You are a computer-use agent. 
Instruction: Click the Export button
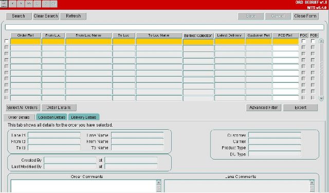pyautogui.click(x=300, y=108)
